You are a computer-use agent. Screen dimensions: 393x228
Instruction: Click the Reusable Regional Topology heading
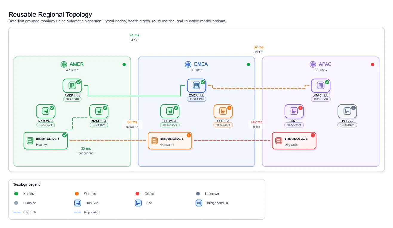(50, 14)
